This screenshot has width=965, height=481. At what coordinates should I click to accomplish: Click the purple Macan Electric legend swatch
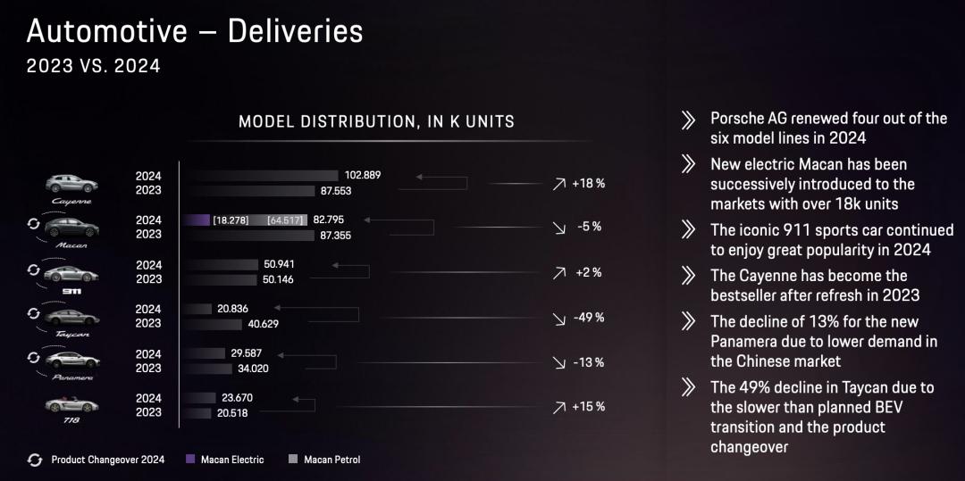click(190, 460)
